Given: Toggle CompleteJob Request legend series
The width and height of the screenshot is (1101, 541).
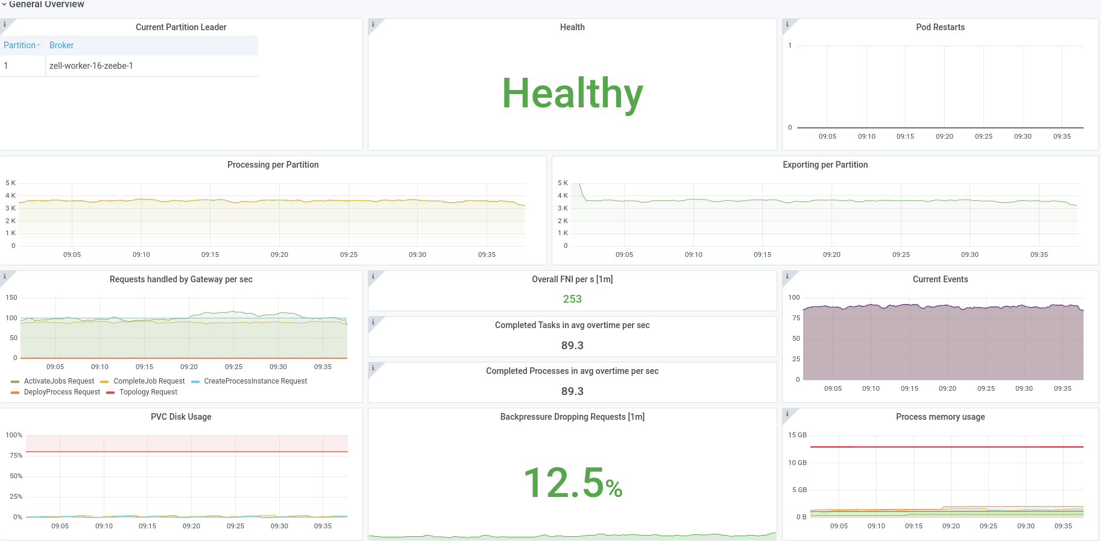Looking at the screenshot, I should 149,381.
